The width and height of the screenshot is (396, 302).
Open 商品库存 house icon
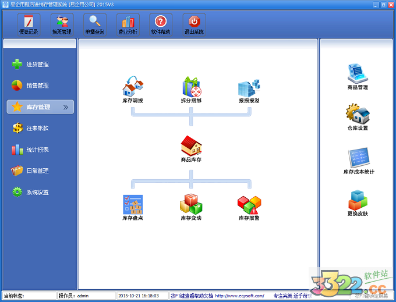pyautogui.click(x=191, y=149)
